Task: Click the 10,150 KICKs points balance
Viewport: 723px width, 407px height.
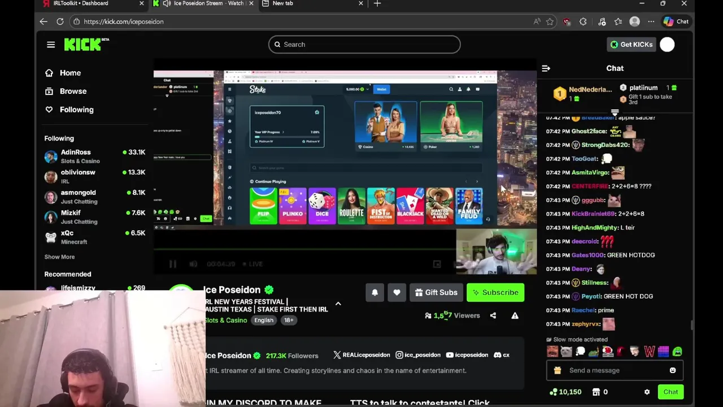Action: (x=565, y=392)
